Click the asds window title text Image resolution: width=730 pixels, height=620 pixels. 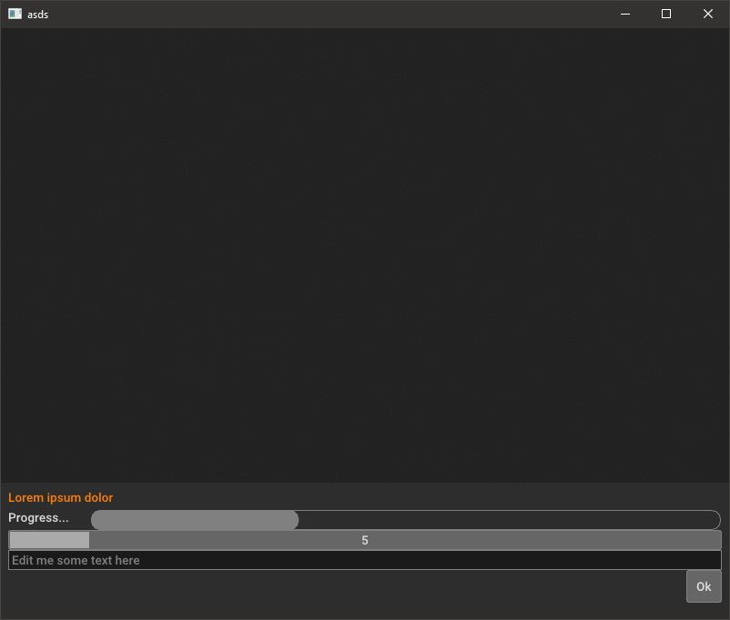point(37,14)
